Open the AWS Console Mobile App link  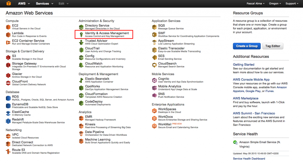pos(251,79)
